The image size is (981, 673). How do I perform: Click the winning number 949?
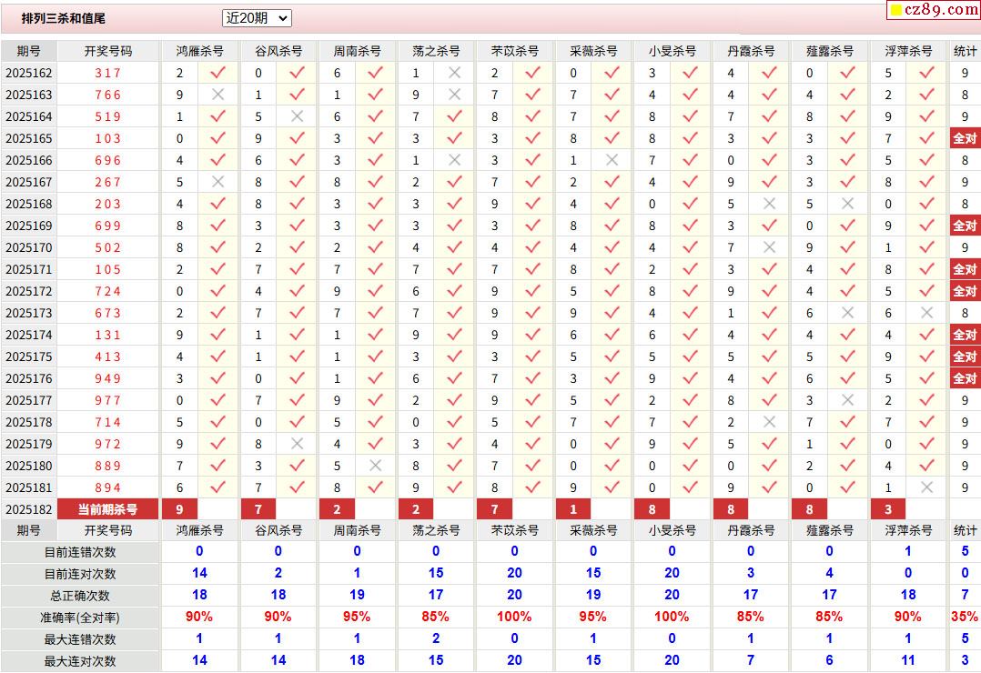pyautogui.click(x=107, y=379)
